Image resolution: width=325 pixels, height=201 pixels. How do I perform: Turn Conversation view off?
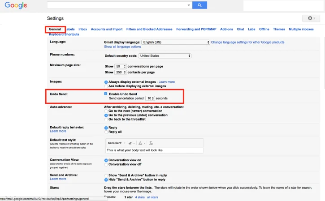106,164
